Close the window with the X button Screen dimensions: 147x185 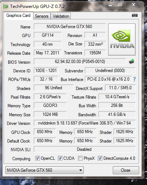coord(134,5)
